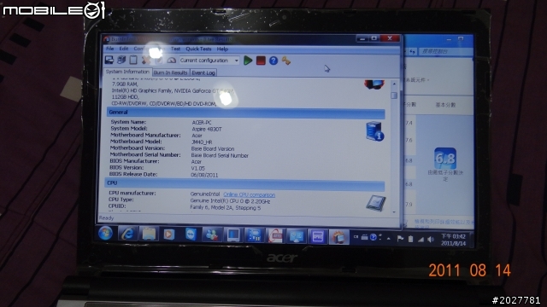Click the taskbar clock showing 03:42
The width and height of the screenshot is (547, 307).
pos(453,240)
